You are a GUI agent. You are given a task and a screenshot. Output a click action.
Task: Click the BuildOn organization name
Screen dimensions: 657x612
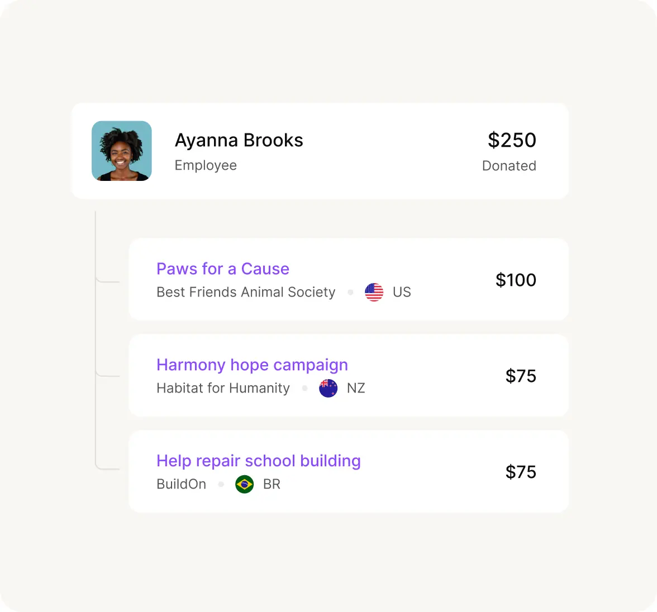click(x=181, y=484)
